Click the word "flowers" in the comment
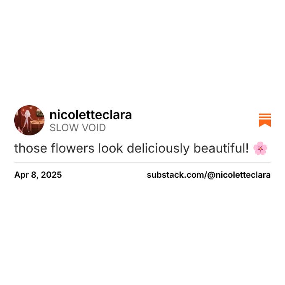This screenshot has width=285, height=285. (x=73, y=148)
